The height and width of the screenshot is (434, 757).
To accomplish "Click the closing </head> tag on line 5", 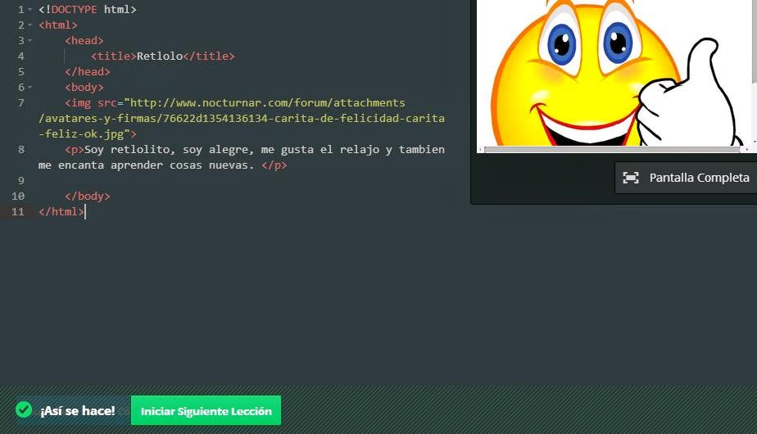I will coord(88,72).
